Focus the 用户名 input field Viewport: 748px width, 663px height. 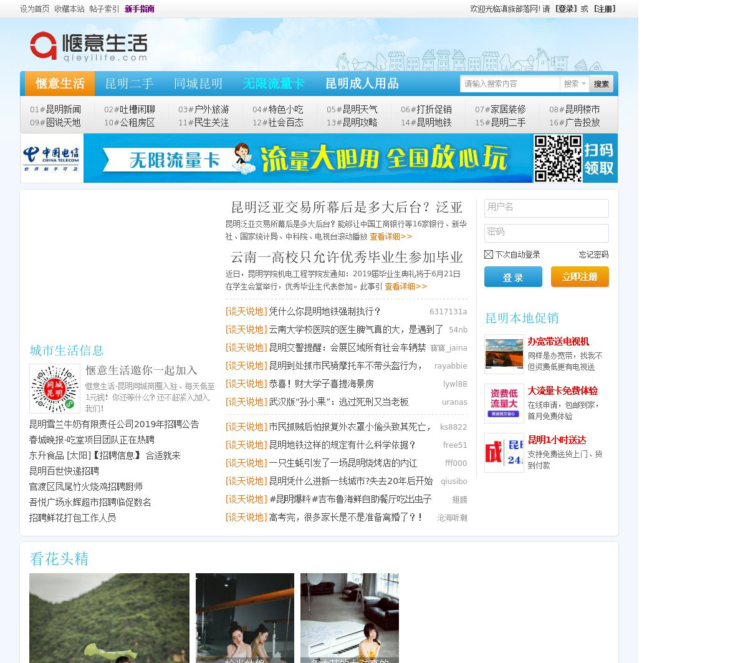pos(547,208)
